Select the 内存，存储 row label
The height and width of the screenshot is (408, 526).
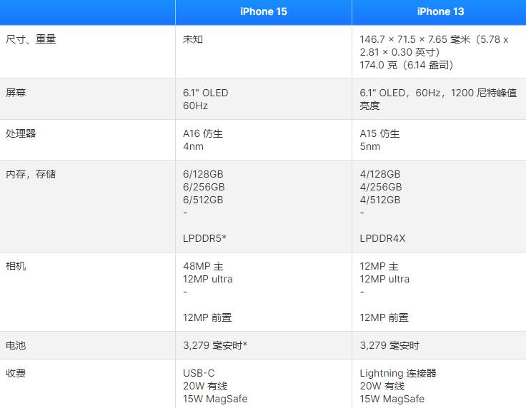[31, 174]
